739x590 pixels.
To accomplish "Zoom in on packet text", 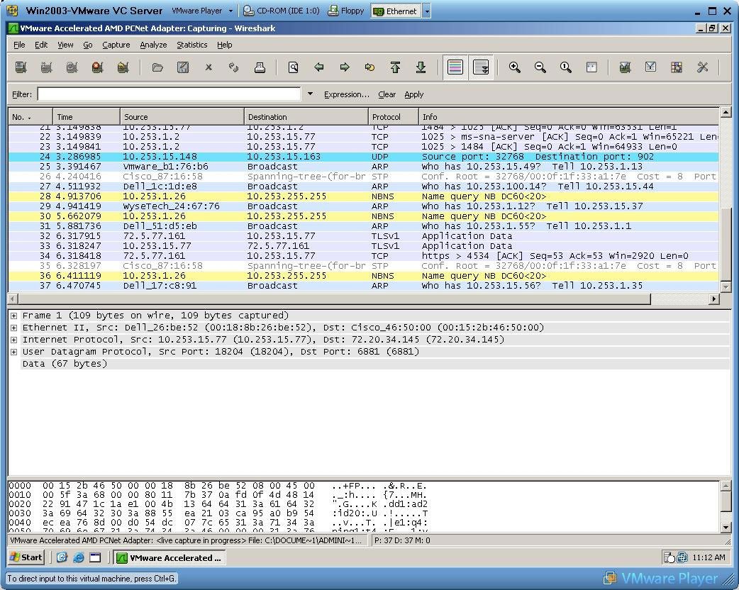I will coord(515,67).
